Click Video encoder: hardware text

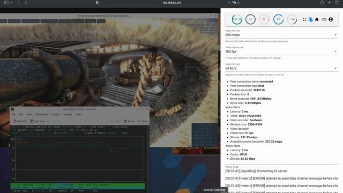[246, 120]
